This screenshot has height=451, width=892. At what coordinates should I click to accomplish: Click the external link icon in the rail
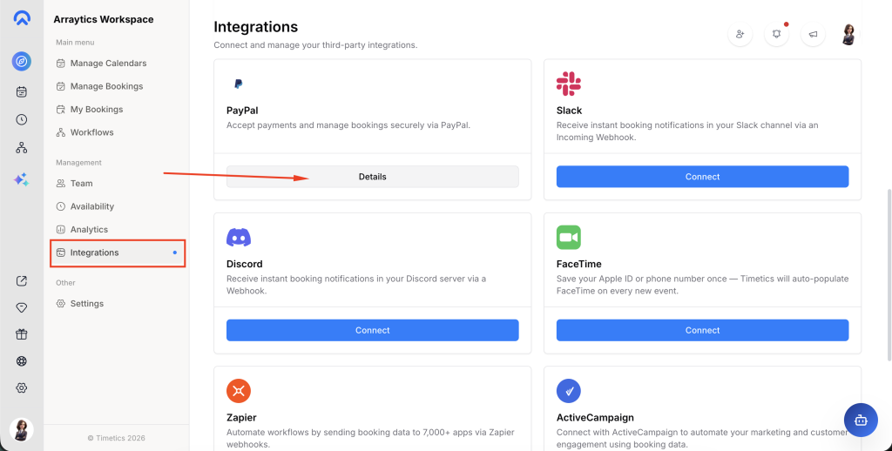click(x=22, y=280)
